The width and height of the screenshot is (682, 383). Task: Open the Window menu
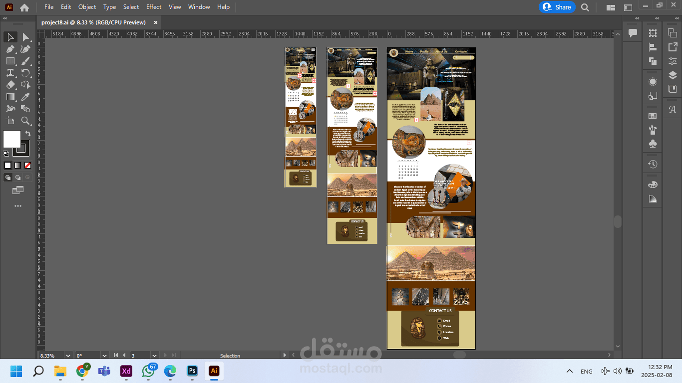[199, 7]
